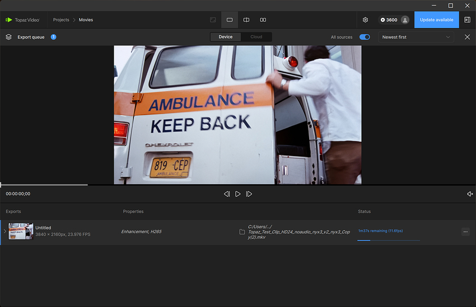Select the Device tab

226,37
